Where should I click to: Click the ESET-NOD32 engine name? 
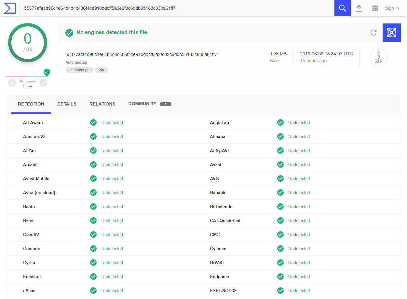223,291
